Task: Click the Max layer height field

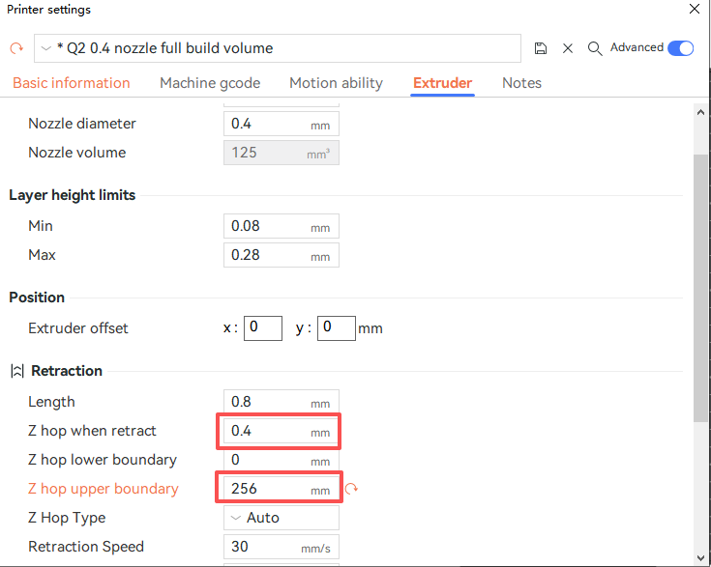Action: [x=267, y=255]
